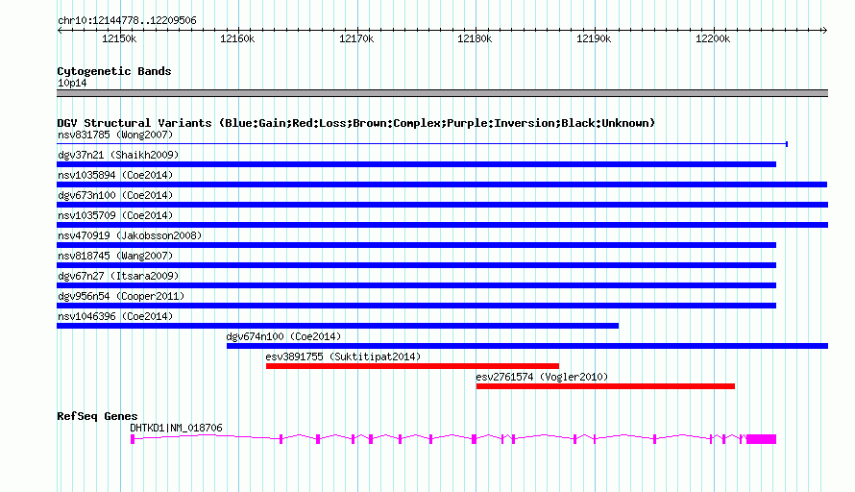
Task: Click the RefSeq Genes track heading
Action: [x=98, y=416]
